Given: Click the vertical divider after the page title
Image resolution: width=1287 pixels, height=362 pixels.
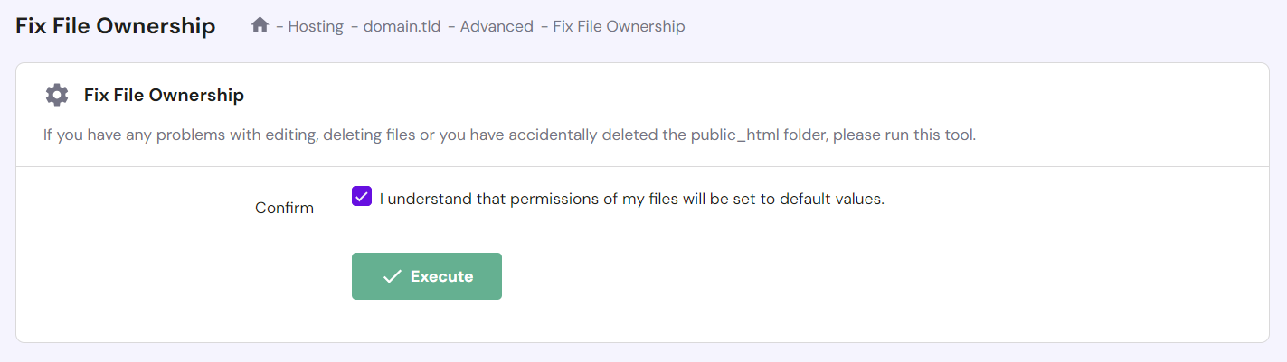Looking at the screenshot, I should point(232,26).
